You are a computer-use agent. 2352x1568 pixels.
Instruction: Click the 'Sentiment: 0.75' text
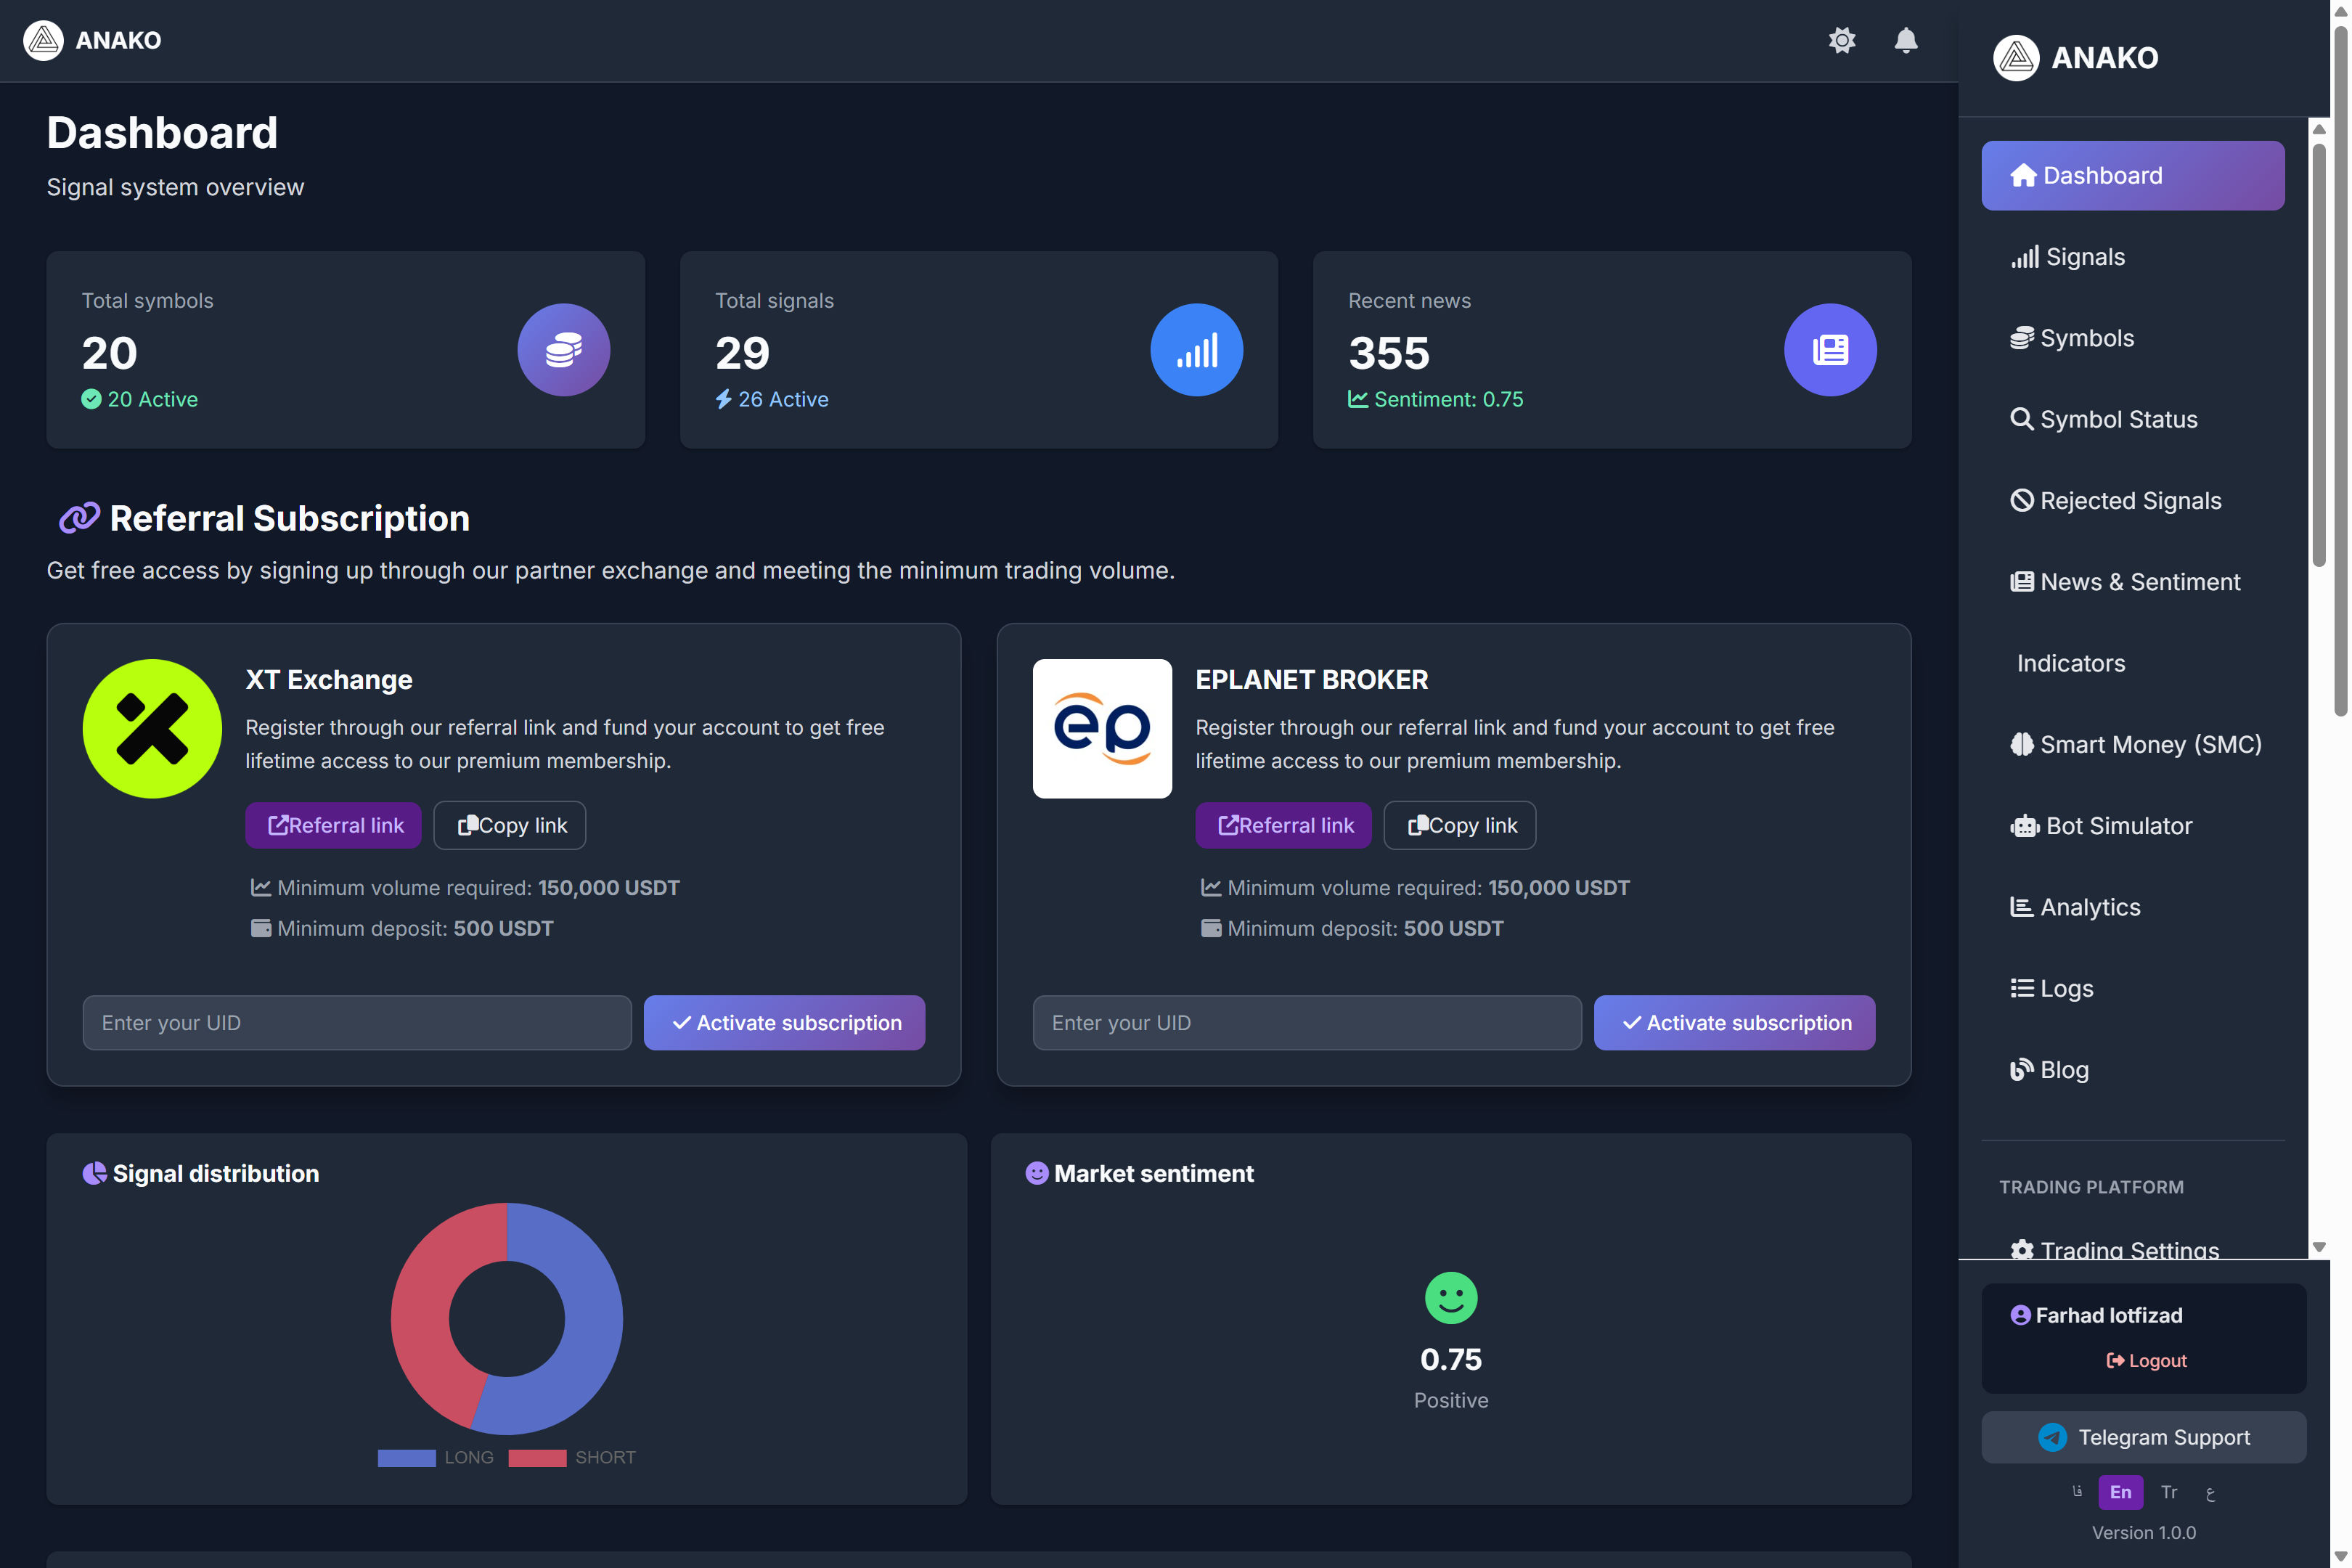pos(1448,399)
